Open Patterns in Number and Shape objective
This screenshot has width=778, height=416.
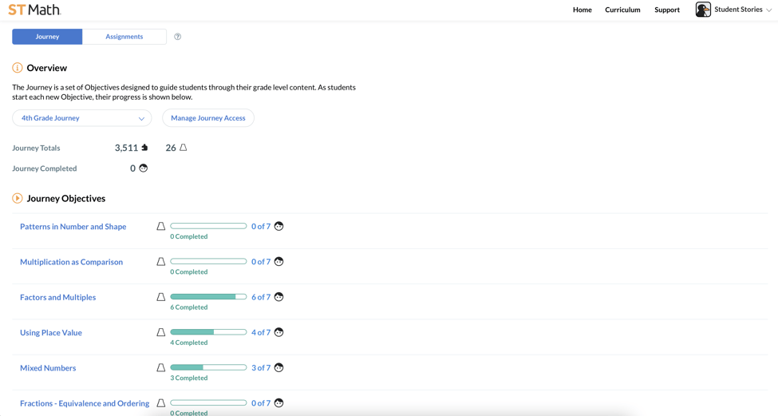click(x=73, y=227)
